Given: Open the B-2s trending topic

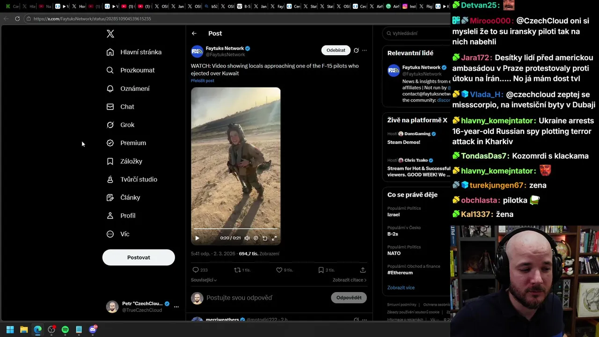Looking at the screenshot, I should (393, 234).
